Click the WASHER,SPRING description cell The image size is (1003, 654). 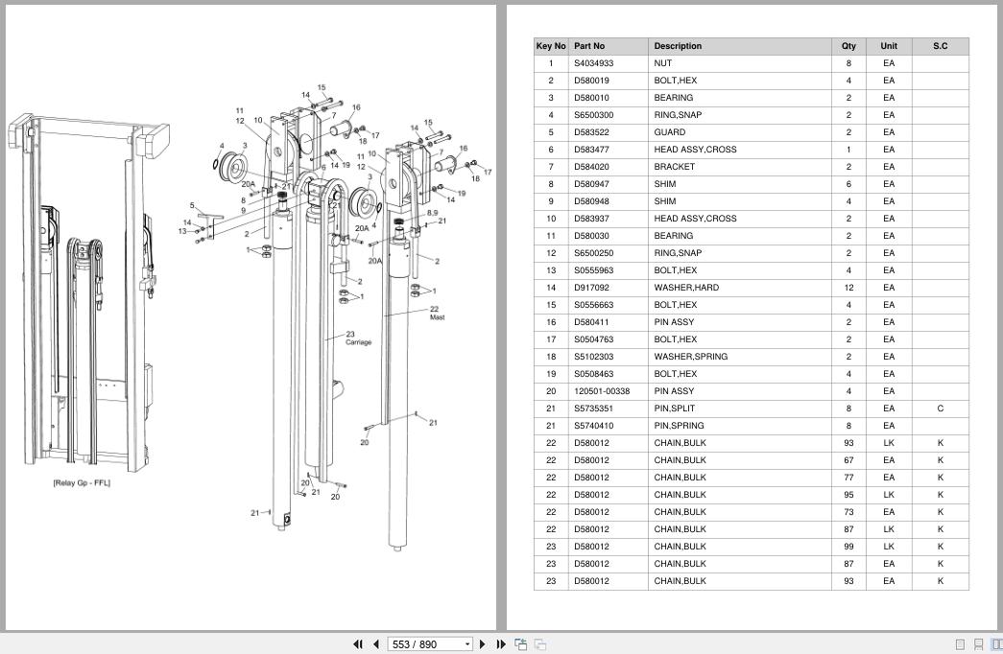click(x=739, y=357)
